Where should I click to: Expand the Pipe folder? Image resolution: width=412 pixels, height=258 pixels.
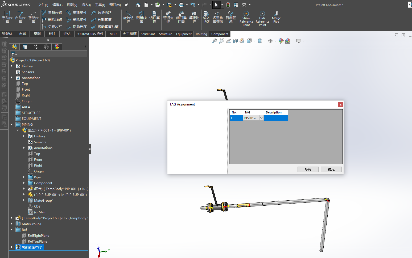24,177
